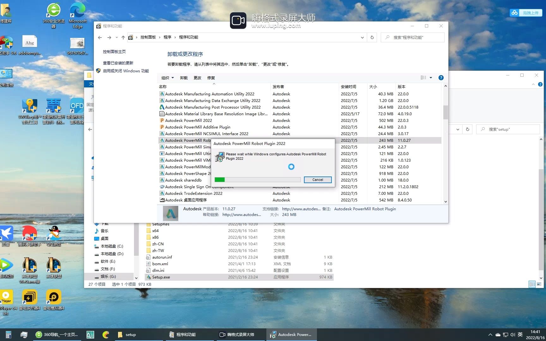This screenshot has height=341, width=546.
Task: Switch to Autodesk Power... installer taskbar button
Action: (x=291, y=334)
